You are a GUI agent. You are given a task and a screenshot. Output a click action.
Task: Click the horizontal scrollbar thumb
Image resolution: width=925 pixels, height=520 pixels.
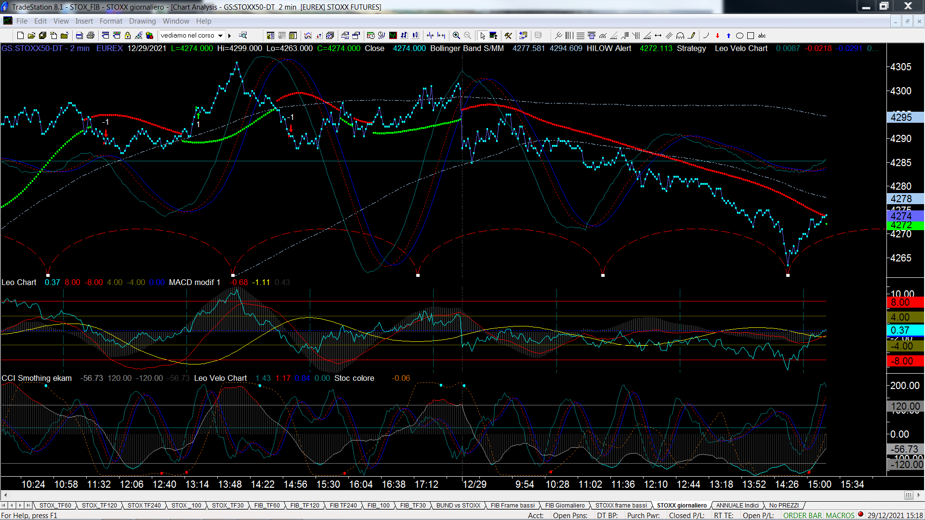[x=909, y=495]
